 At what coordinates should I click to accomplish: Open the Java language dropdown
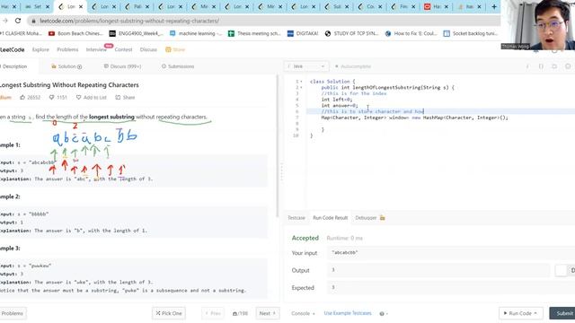click(305, 66)
